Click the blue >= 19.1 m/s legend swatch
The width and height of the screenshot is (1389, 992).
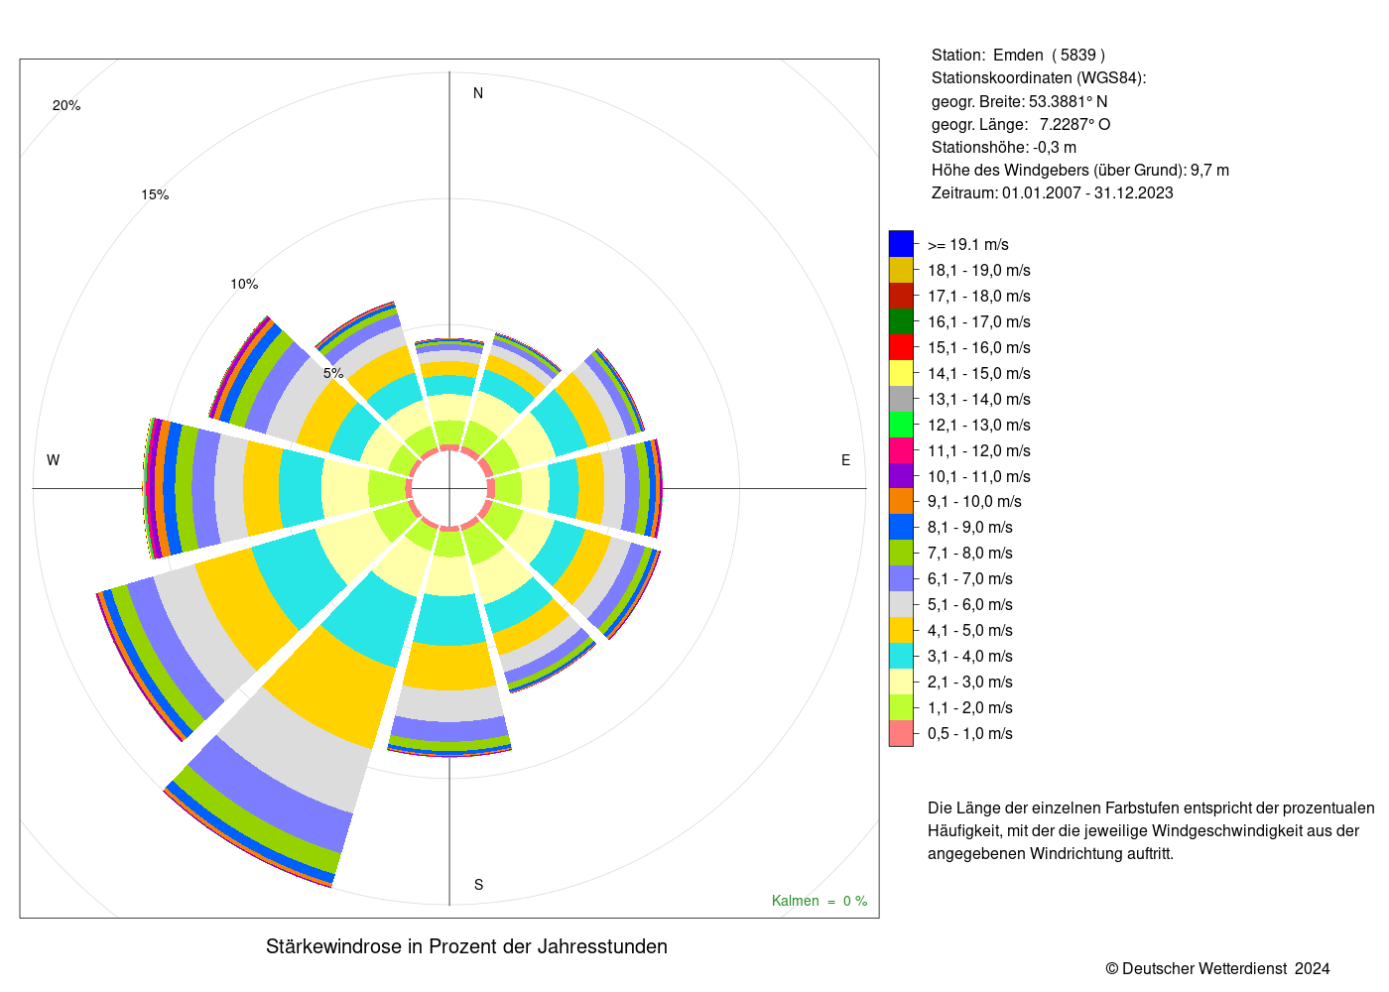(901, 244)
